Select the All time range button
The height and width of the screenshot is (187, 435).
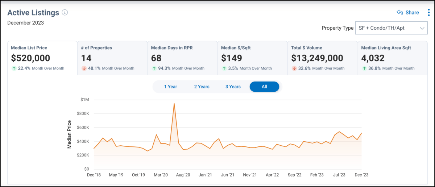coord(264,87)
